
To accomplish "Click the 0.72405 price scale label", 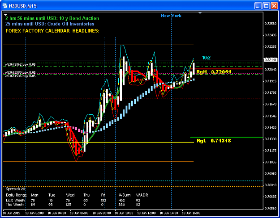I will click(x=271, y=35).
